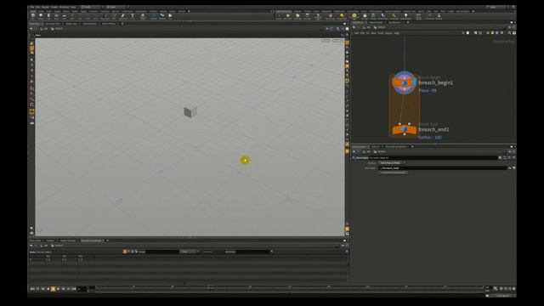Open the Build desktop selector dropdown
This screenshot has width=544, height=306.
(91, 7)
